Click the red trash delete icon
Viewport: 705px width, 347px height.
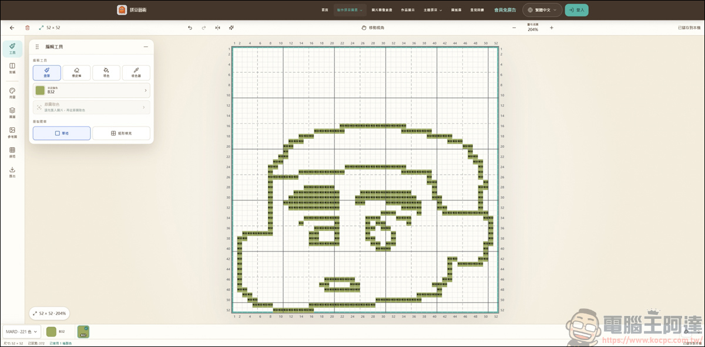pyautogui.click(x=27, y=28)
